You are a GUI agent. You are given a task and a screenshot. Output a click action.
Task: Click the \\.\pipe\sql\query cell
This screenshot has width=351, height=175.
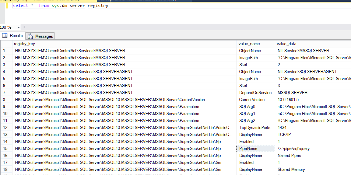pos(313,149)
